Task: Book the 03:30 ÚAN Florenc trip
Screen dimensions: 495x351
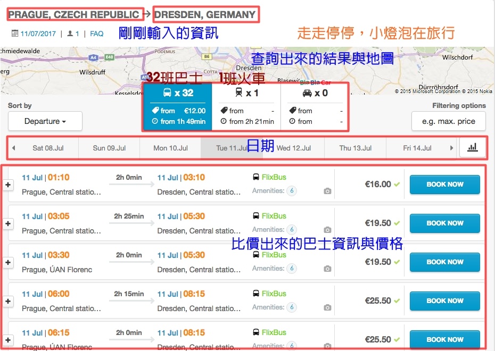Action: [445, 262]
